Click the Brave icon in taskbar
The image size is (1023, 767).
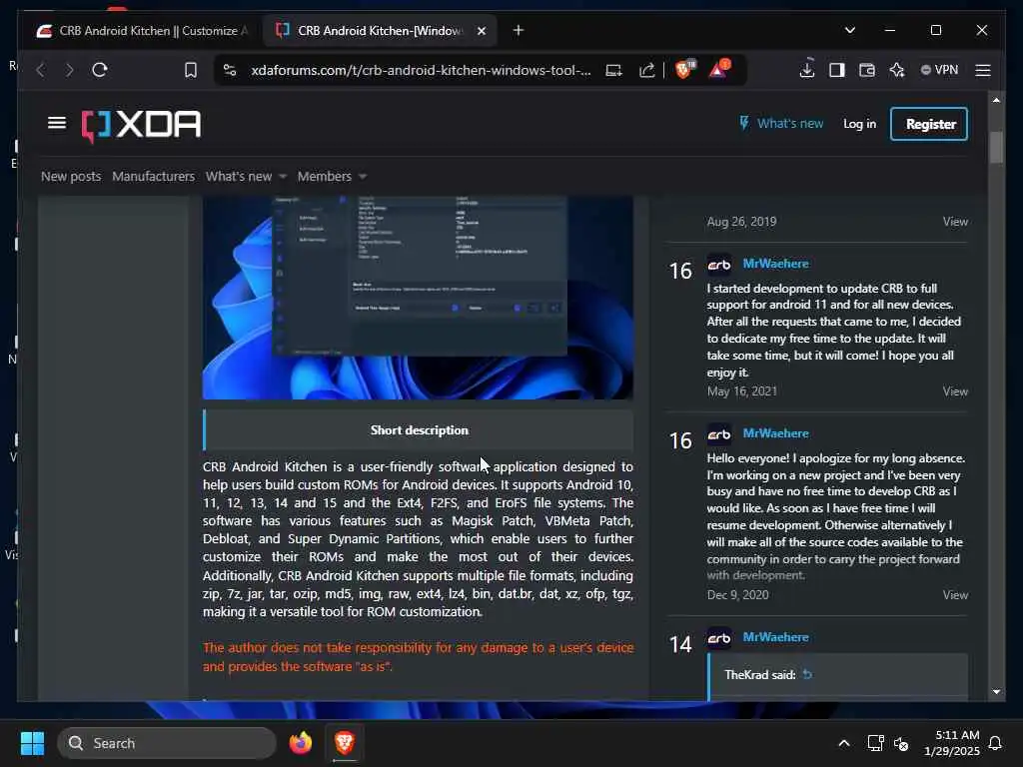coord(345,743)
